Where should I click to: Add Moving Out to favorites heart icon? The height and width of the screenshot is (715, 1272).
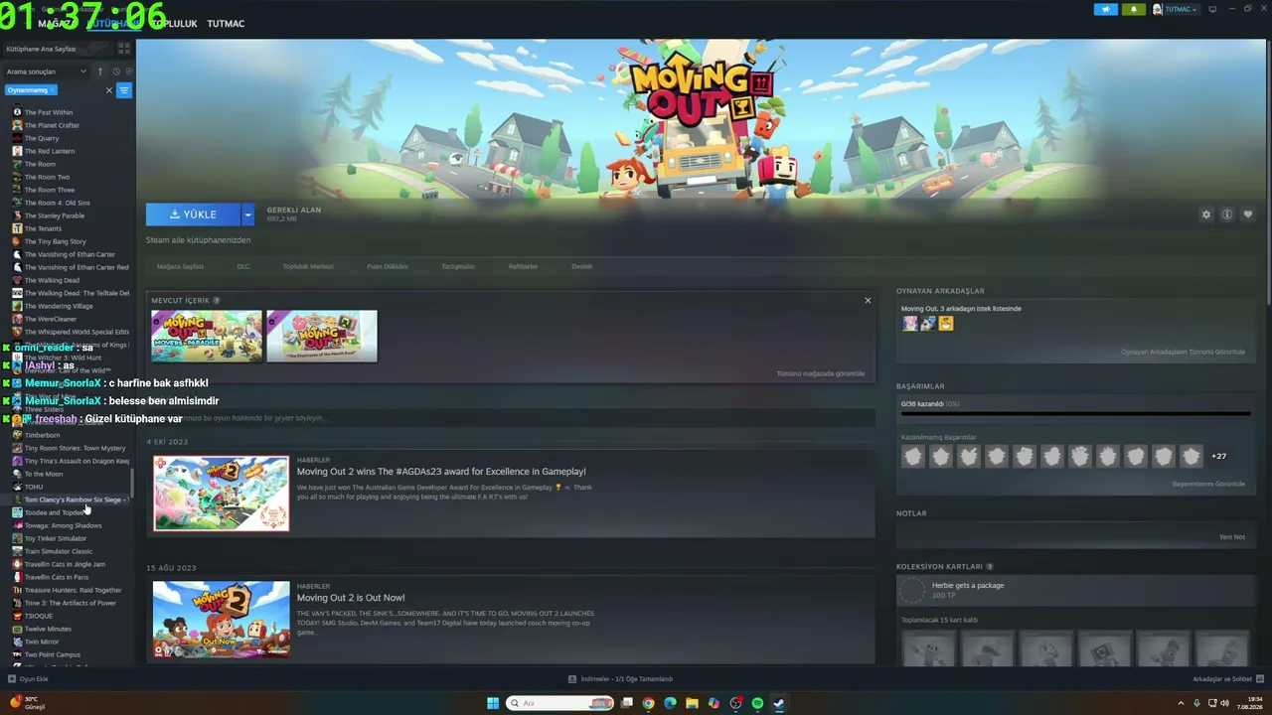coord(1248,214)
